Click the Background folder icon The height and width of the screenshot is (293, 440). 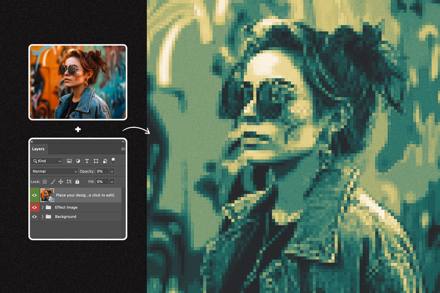(x=48, y=217)
